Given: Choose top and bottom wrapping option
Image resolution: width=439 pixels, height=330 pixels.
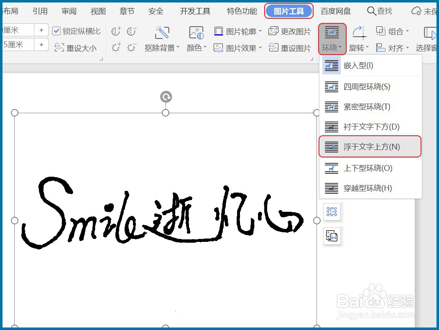Looking at the screenshot, I should tap(370, 168).
